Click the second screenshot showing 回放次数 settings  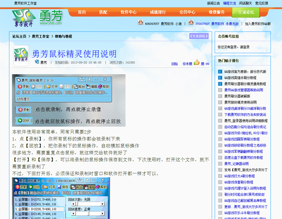(61, 198)
